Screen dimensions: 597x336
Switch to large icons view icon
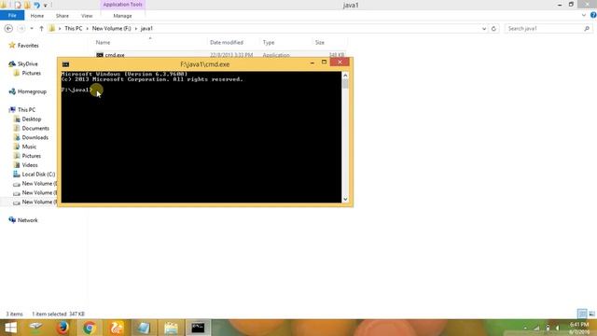pos(591,314)
